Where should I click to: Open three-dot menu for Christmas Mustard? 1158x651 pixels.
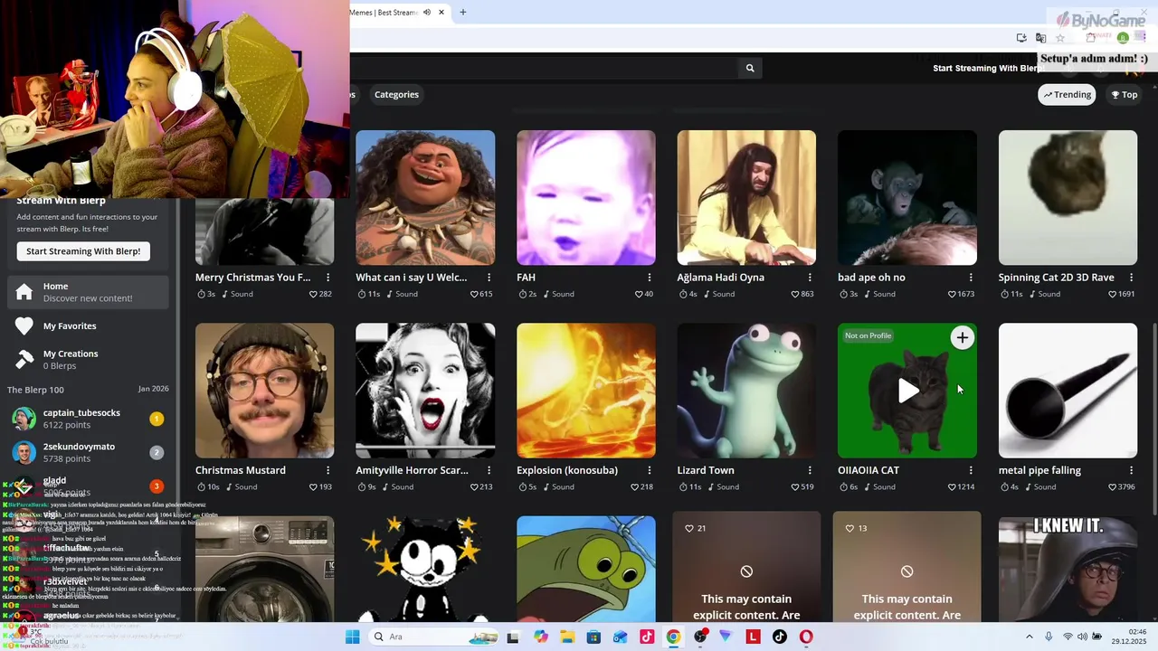point(328,470)
